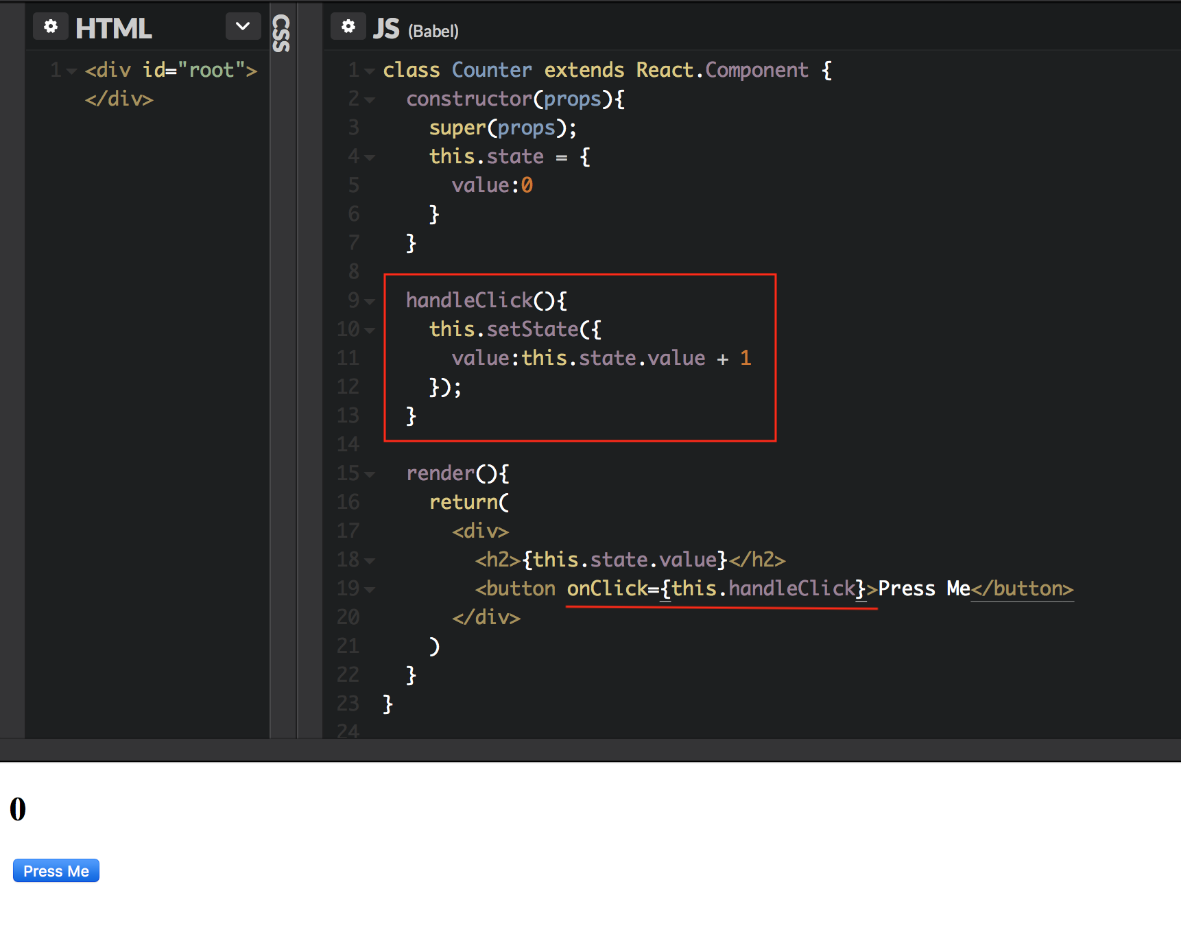Screen dimensions: 1181x952
Task: Click the Press Me button in preview
Action: [x=56, y=870]
